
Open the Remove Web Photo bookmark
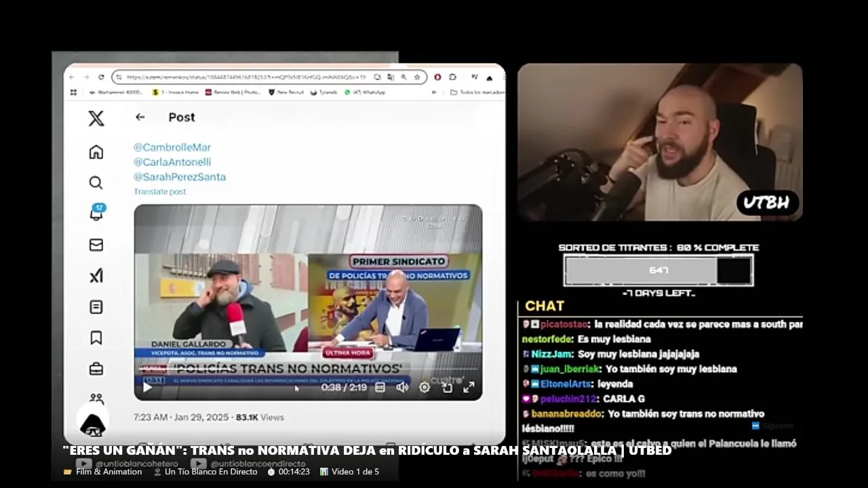[x=233, y=92]
